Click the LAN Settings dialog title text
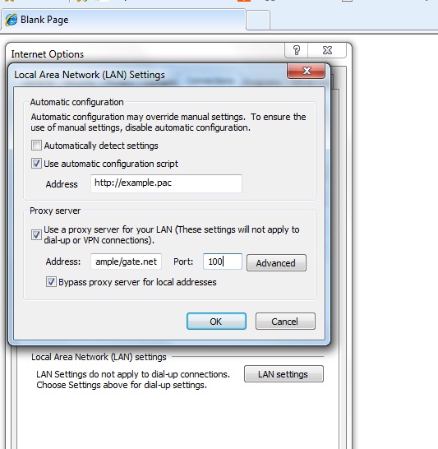 point(90,75)
